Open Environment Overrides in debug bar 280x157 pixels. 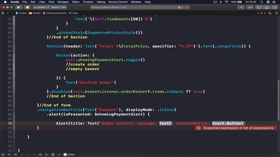[x=53, y=154]
